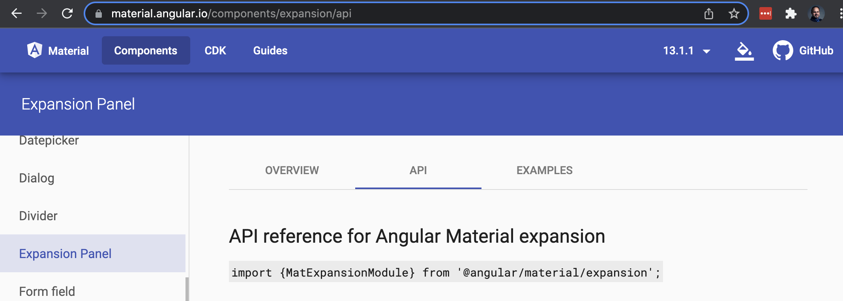This screenshot has width=843, height=301.
Task: Click the GitHub octocat icon
Action: click(783, 50)
